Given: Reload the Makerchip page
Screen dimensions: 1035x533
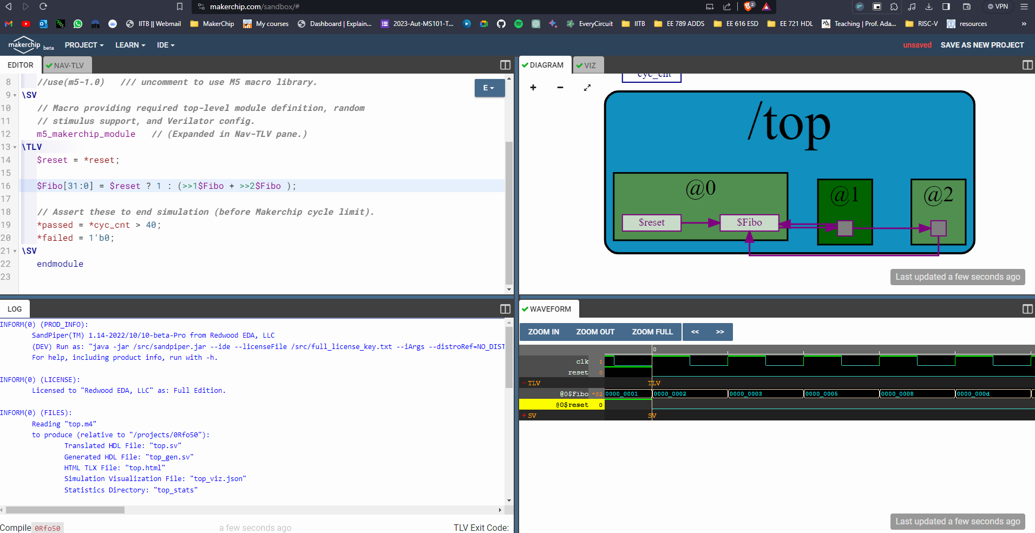Looking at the screenshot, I should (x=43, y=6).
